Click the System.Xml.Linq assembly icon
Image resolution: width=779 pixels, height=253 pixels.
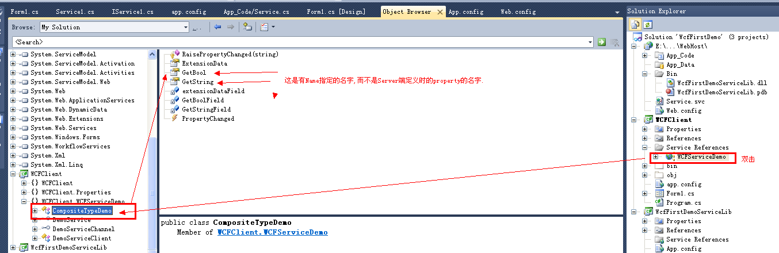(24, 164)
